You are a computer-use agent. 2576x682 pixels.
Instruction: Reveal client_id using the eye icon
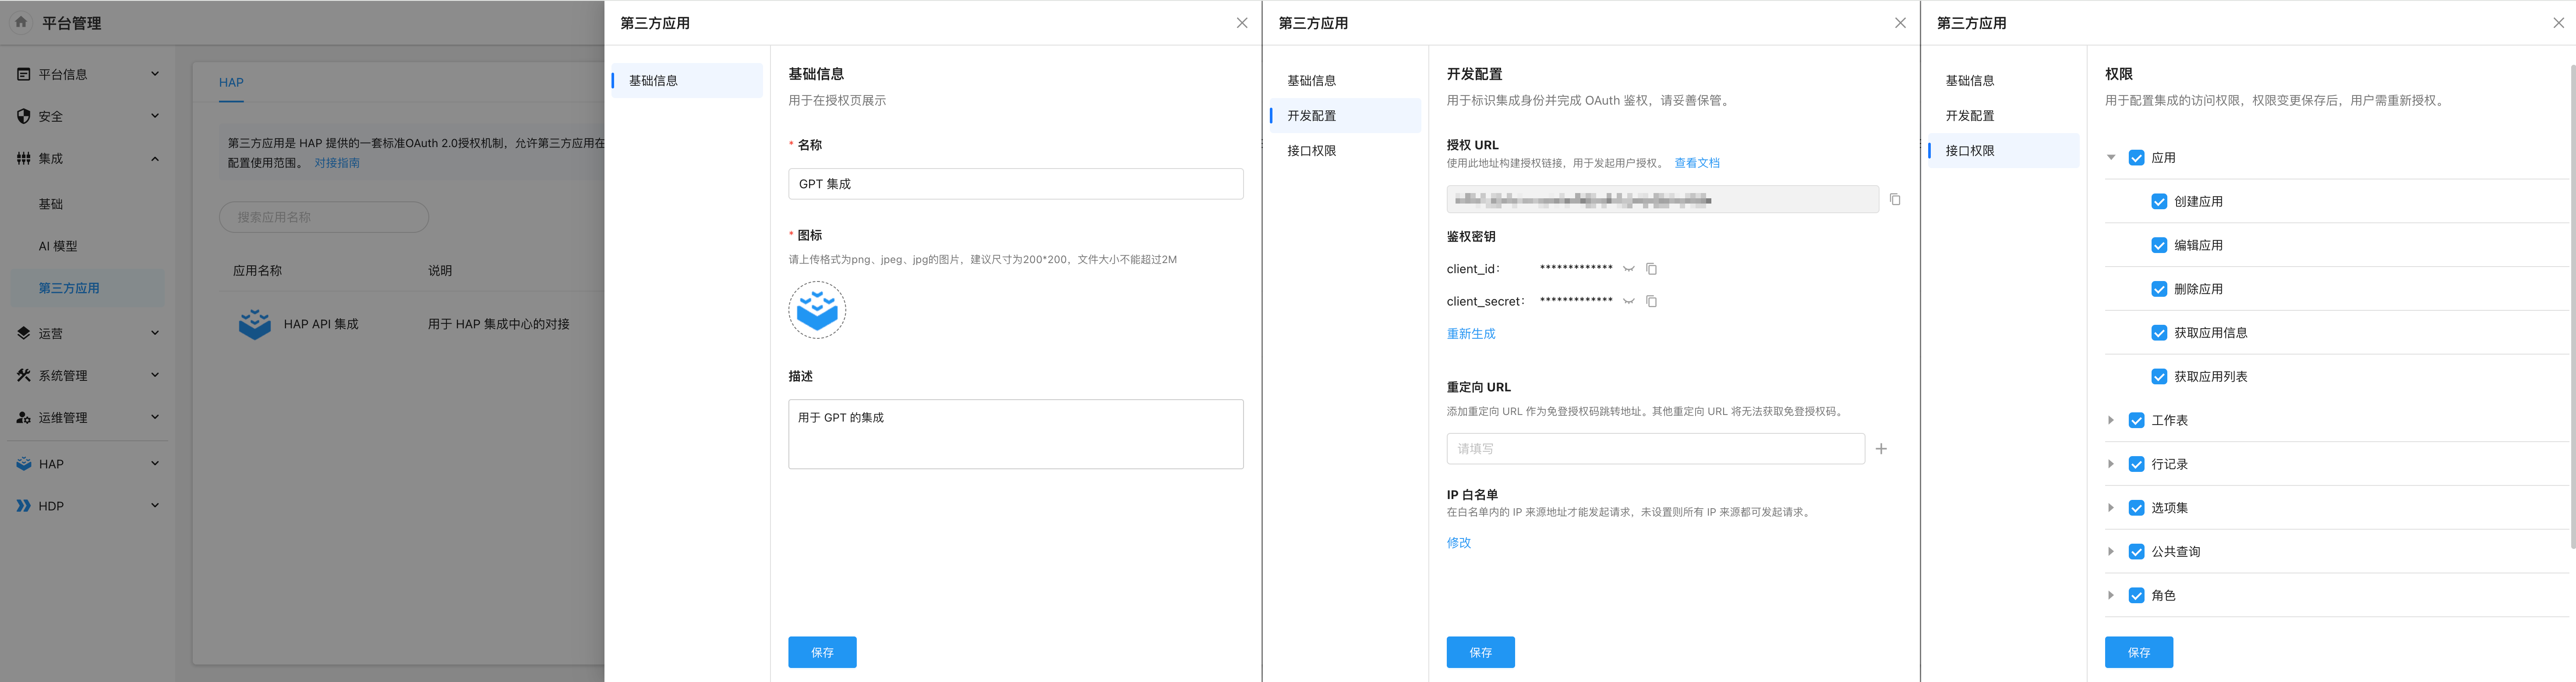(x=1628, y=269)
